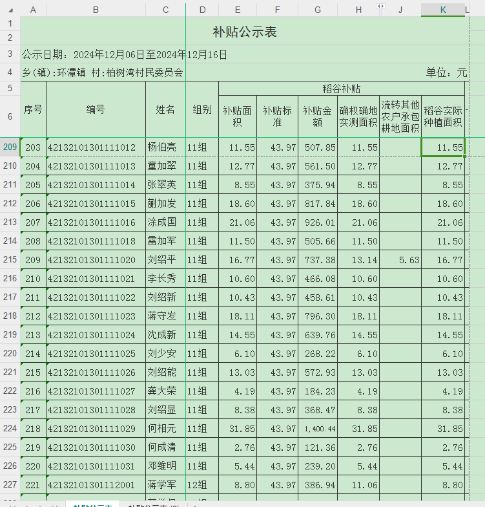Click the ID cell 421321013011112001
The image size is (485, 507).
[96, 485]
